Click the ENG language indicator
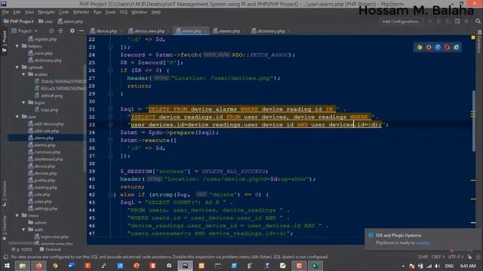This screenshot has height=271, width=483. click(x=449, y=266)
